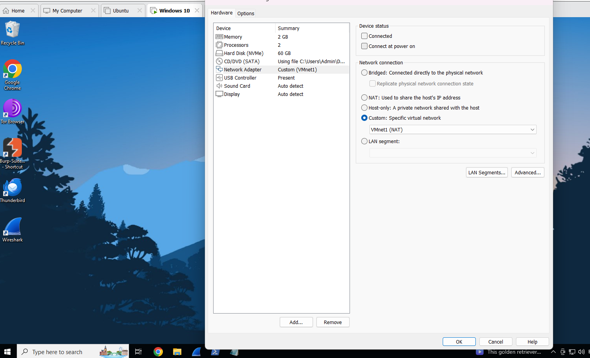Viewport: 590px width, 358px height.
Task: Select Bridged network connection option
Action: pos(364,73)
